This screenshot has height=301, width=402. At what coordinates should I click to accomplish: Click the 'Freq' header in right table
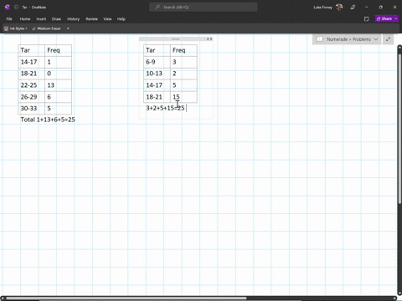click(183, 50)
